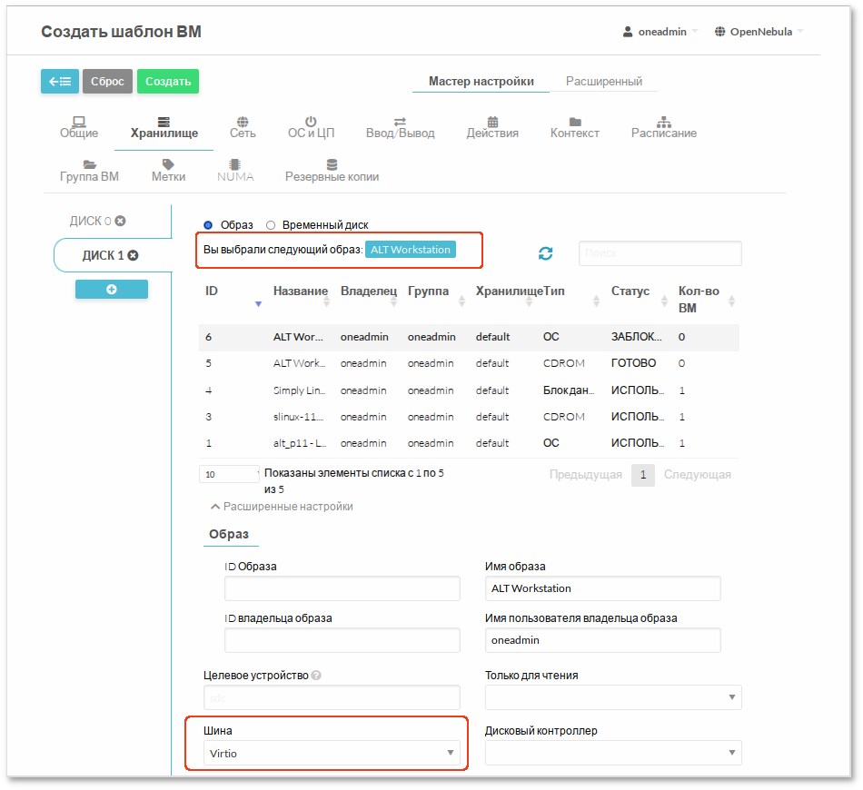The image size is (863, 790).
Task: Click help icon next to Целевое устройство
Action: pyautogui.click(x=316, y=676)
